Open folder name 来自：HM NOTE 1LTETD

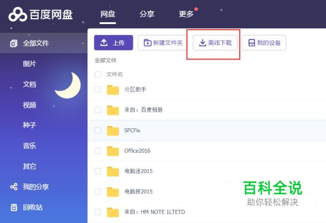click(x=155, y=212)
